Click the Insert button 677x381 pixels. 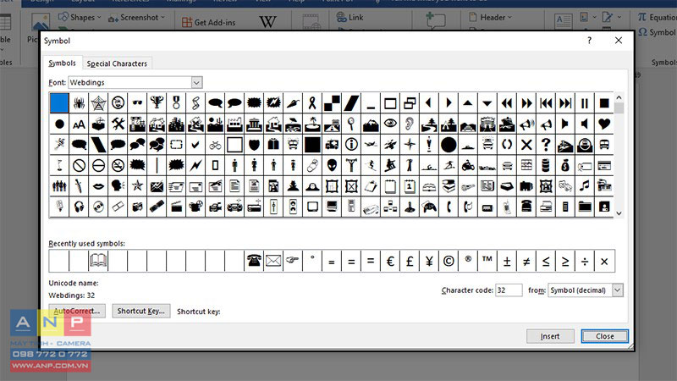pos(550,336)
